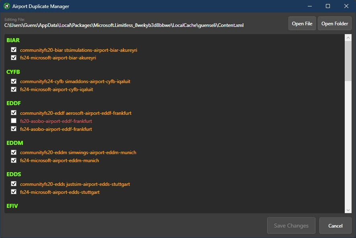Click fs24-microsoft-airport-eddm-munich text
Screen dimensions: 356x238
coord(59,161)
